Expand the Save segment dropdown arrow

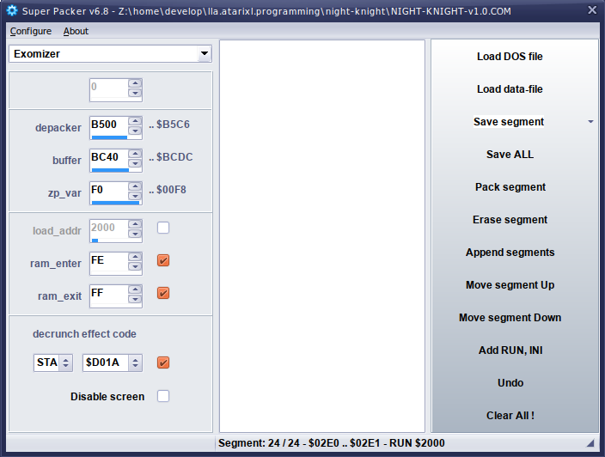590,122
